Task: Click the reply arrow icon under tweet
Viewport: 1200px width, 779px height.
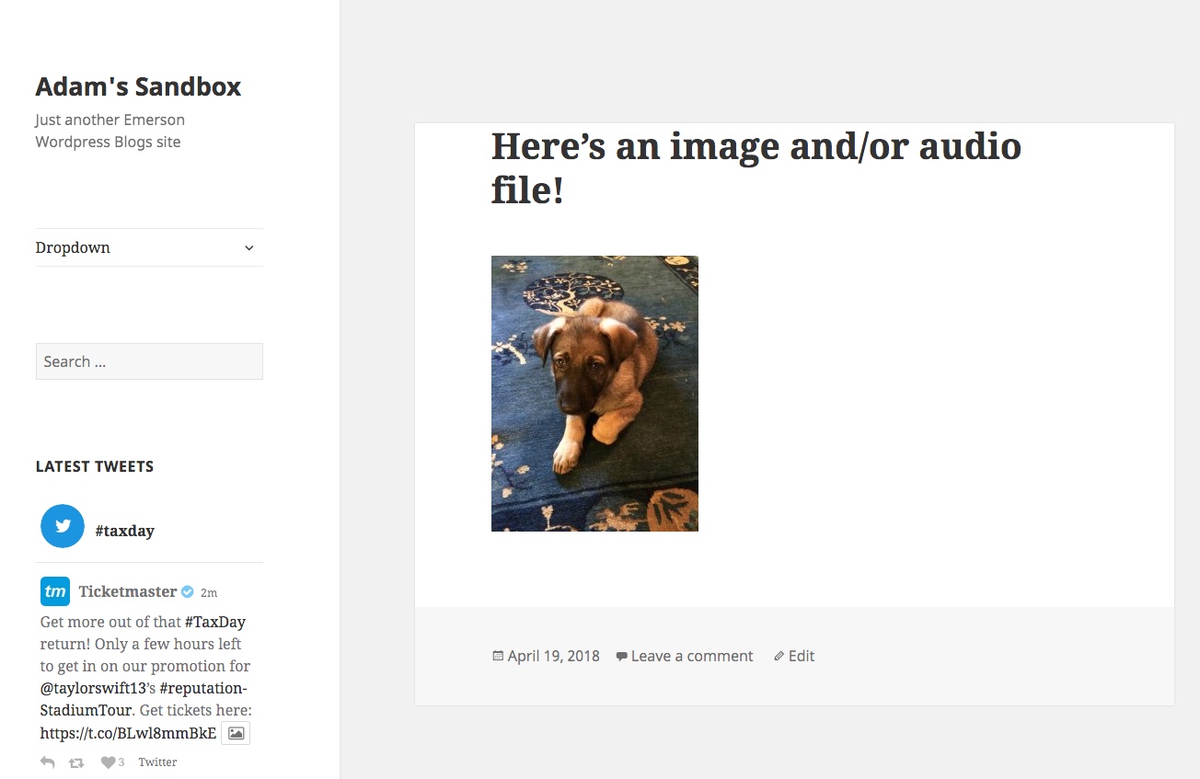Action: [48, 762]
